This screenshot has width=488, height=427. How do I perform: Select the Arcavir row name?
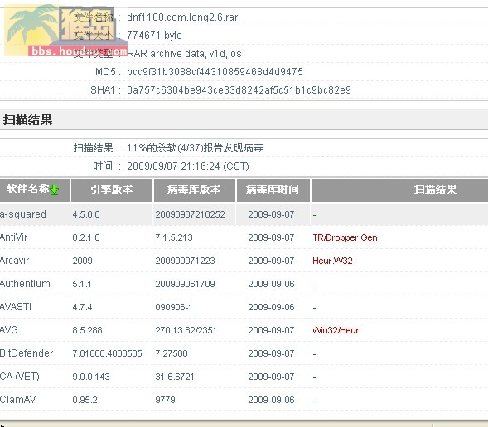tap(15, 261)
